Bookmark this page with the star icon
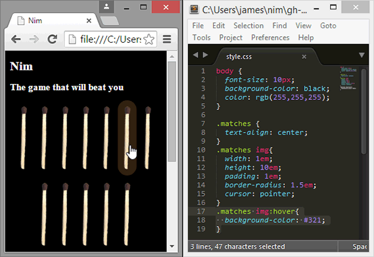This screenshot has width=374, height=257. coord(149,39)
